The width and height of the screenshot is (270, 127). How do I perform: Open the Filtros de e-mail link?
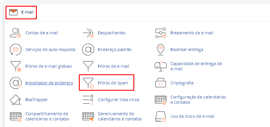click(x=113, y=66)
